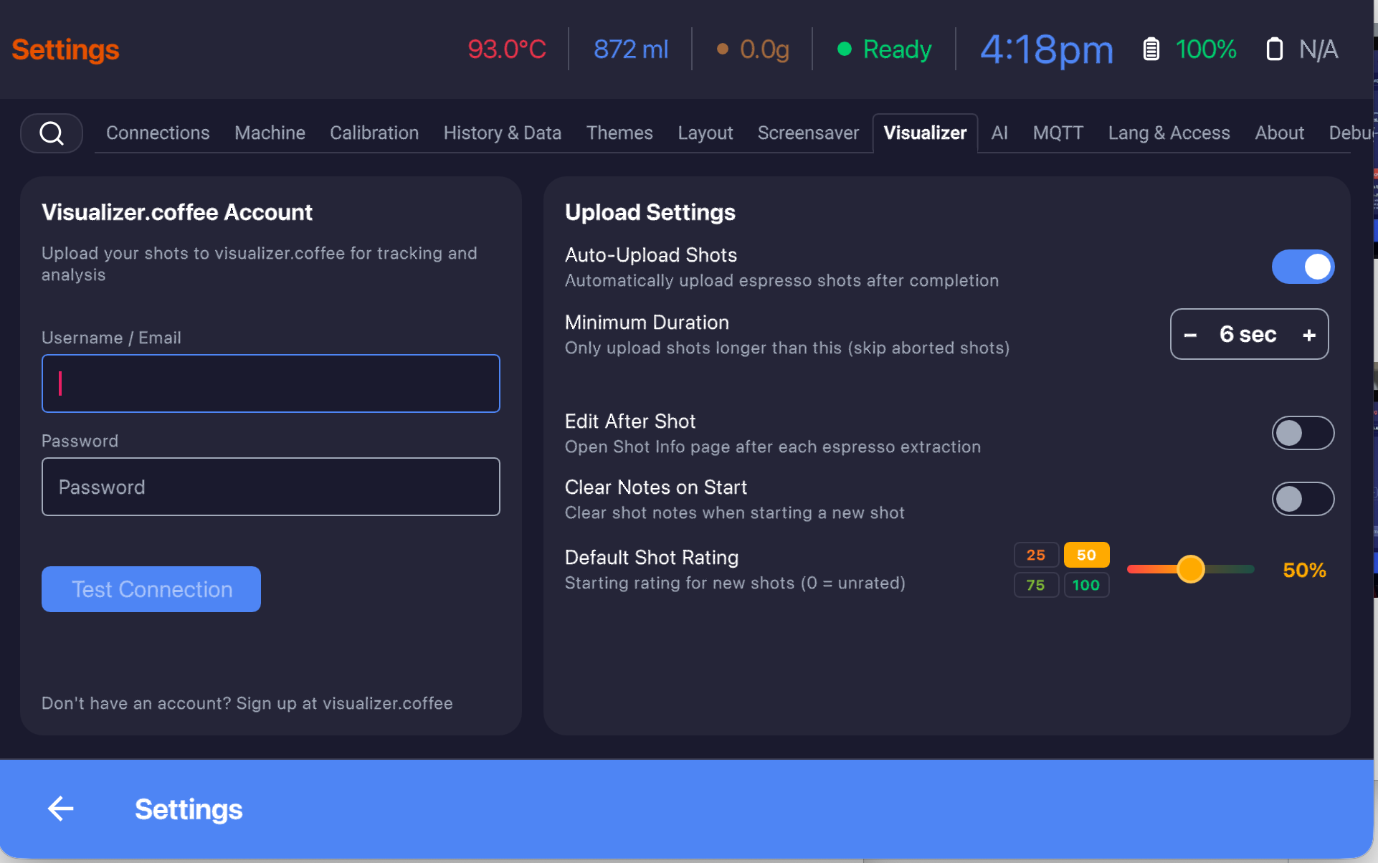The width and height of the screenshot is (1378, 863).
Task: Set default shot rating to 25
Action: [x=1036, y=555]
